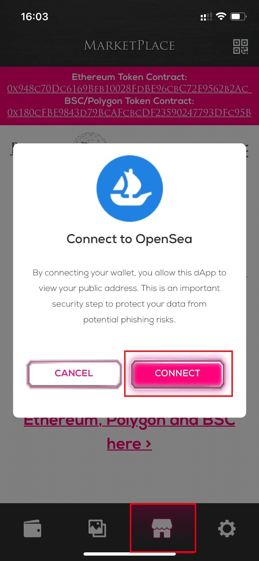Tap the 16:03 clock in the status bar
The image size is (259, 561).
point(34,16)
